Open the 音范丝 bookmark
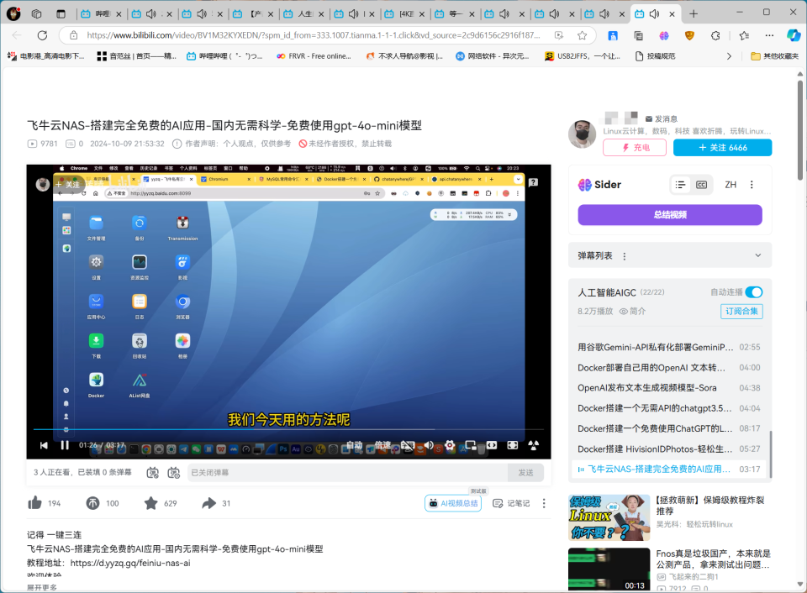 [136, 56]
